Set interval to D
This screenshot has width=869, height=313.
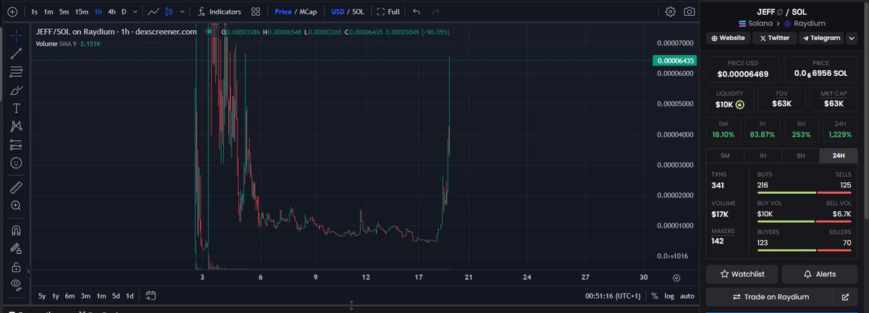point(124,12)
